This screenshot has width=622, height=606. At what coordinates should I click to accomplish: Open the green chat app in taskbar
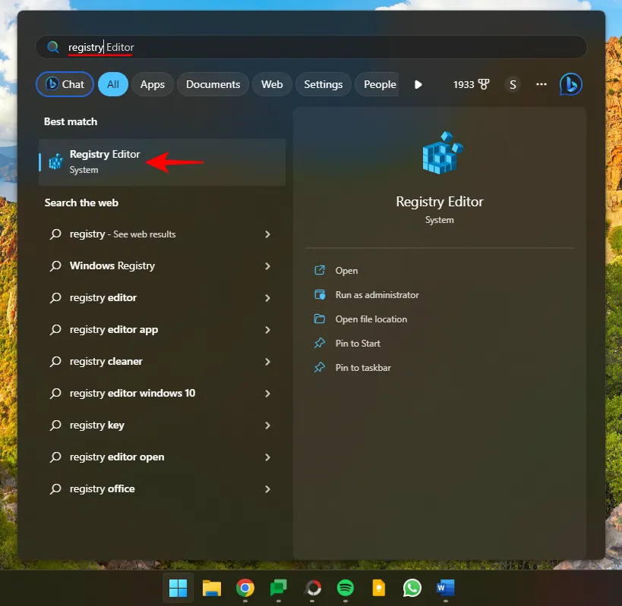coord(279,588)
